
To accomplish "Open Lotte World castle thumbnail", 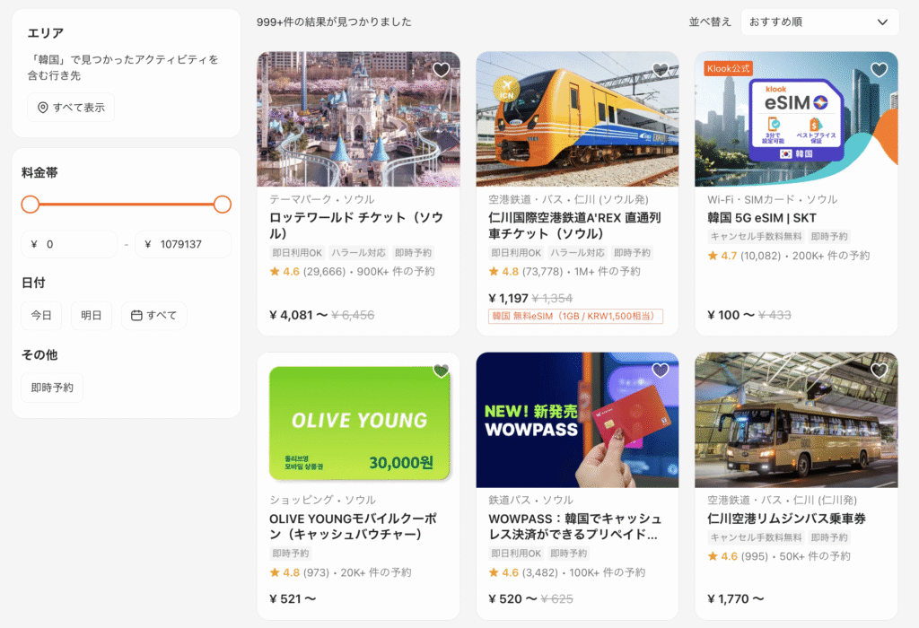I will click(358, 119).
